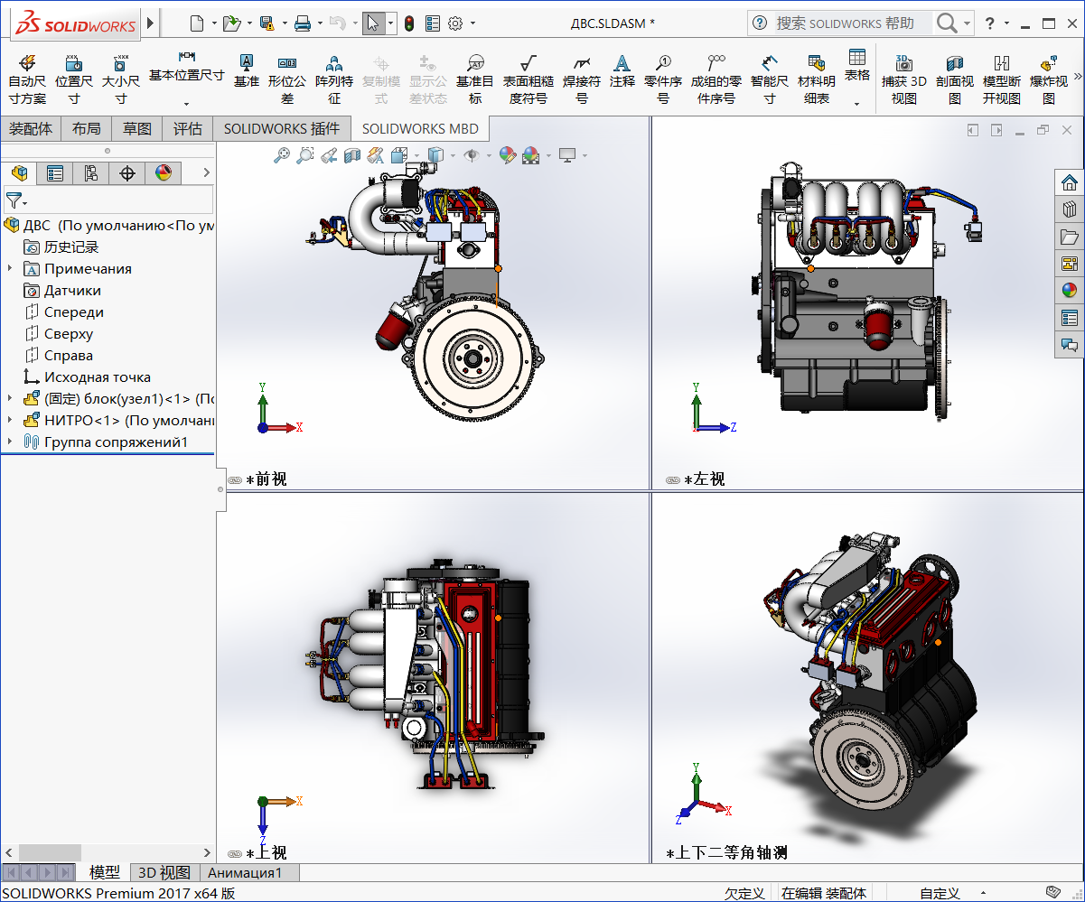This screenshot has height=902, width=1085.
Task: Switch to the 装配体 ribbon tab
Action: pos(31,129)
